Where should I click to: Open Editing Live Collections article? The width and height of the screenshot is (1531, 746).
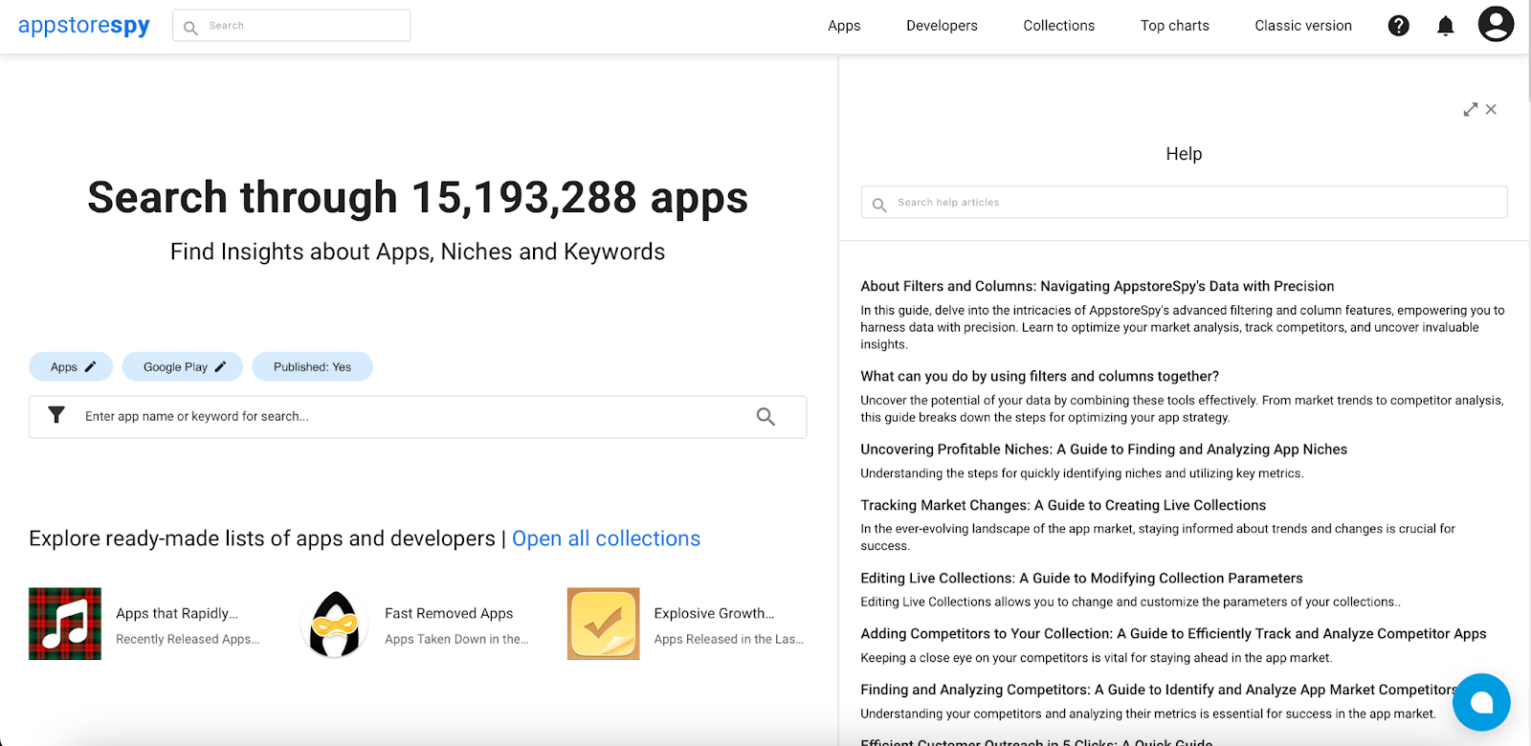(1081, 578)
